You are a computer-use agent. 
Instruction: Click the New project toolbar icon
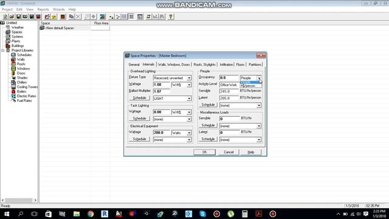click(x=5, y=16)
